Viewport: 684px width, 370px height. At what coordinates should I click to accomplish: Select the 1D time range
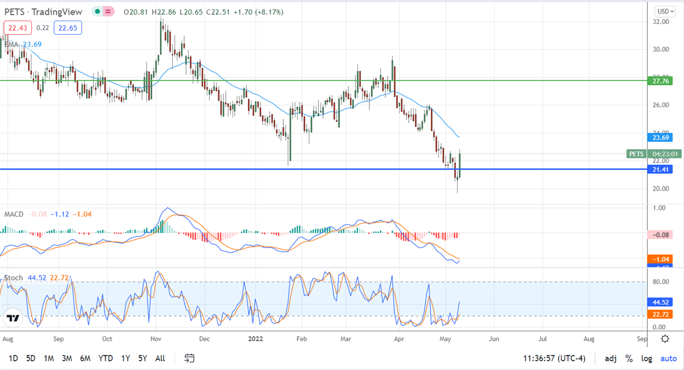coord(13,359)
